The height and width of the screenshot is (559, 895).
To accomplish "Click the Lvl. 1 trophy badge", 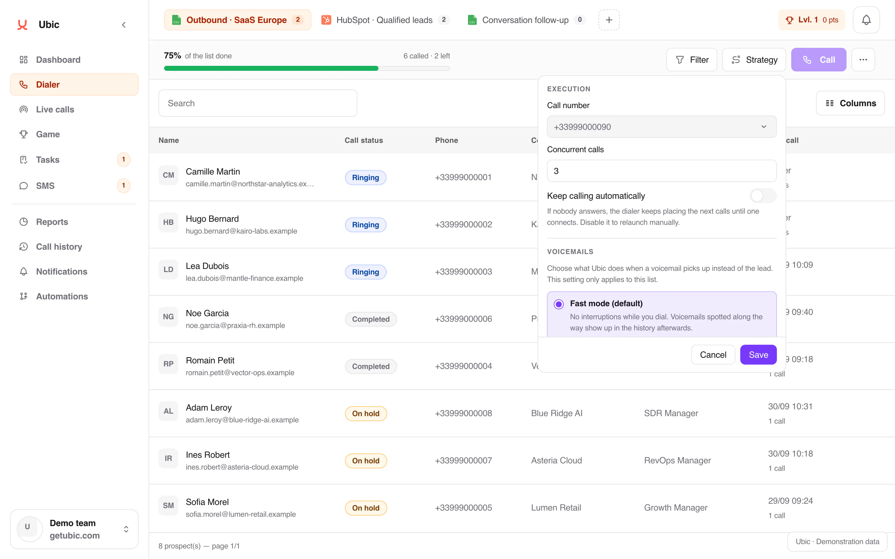I will pyautogui.click(x=812, y=20).
